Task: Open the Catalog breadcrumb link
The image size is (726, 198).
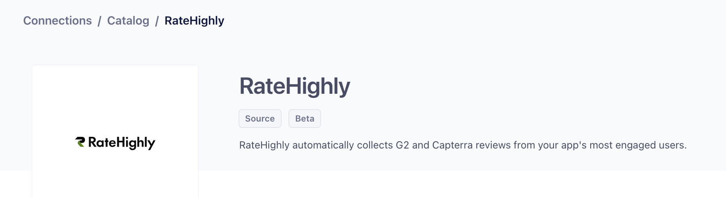Action: pyautogui.click(x=128, y=21)
